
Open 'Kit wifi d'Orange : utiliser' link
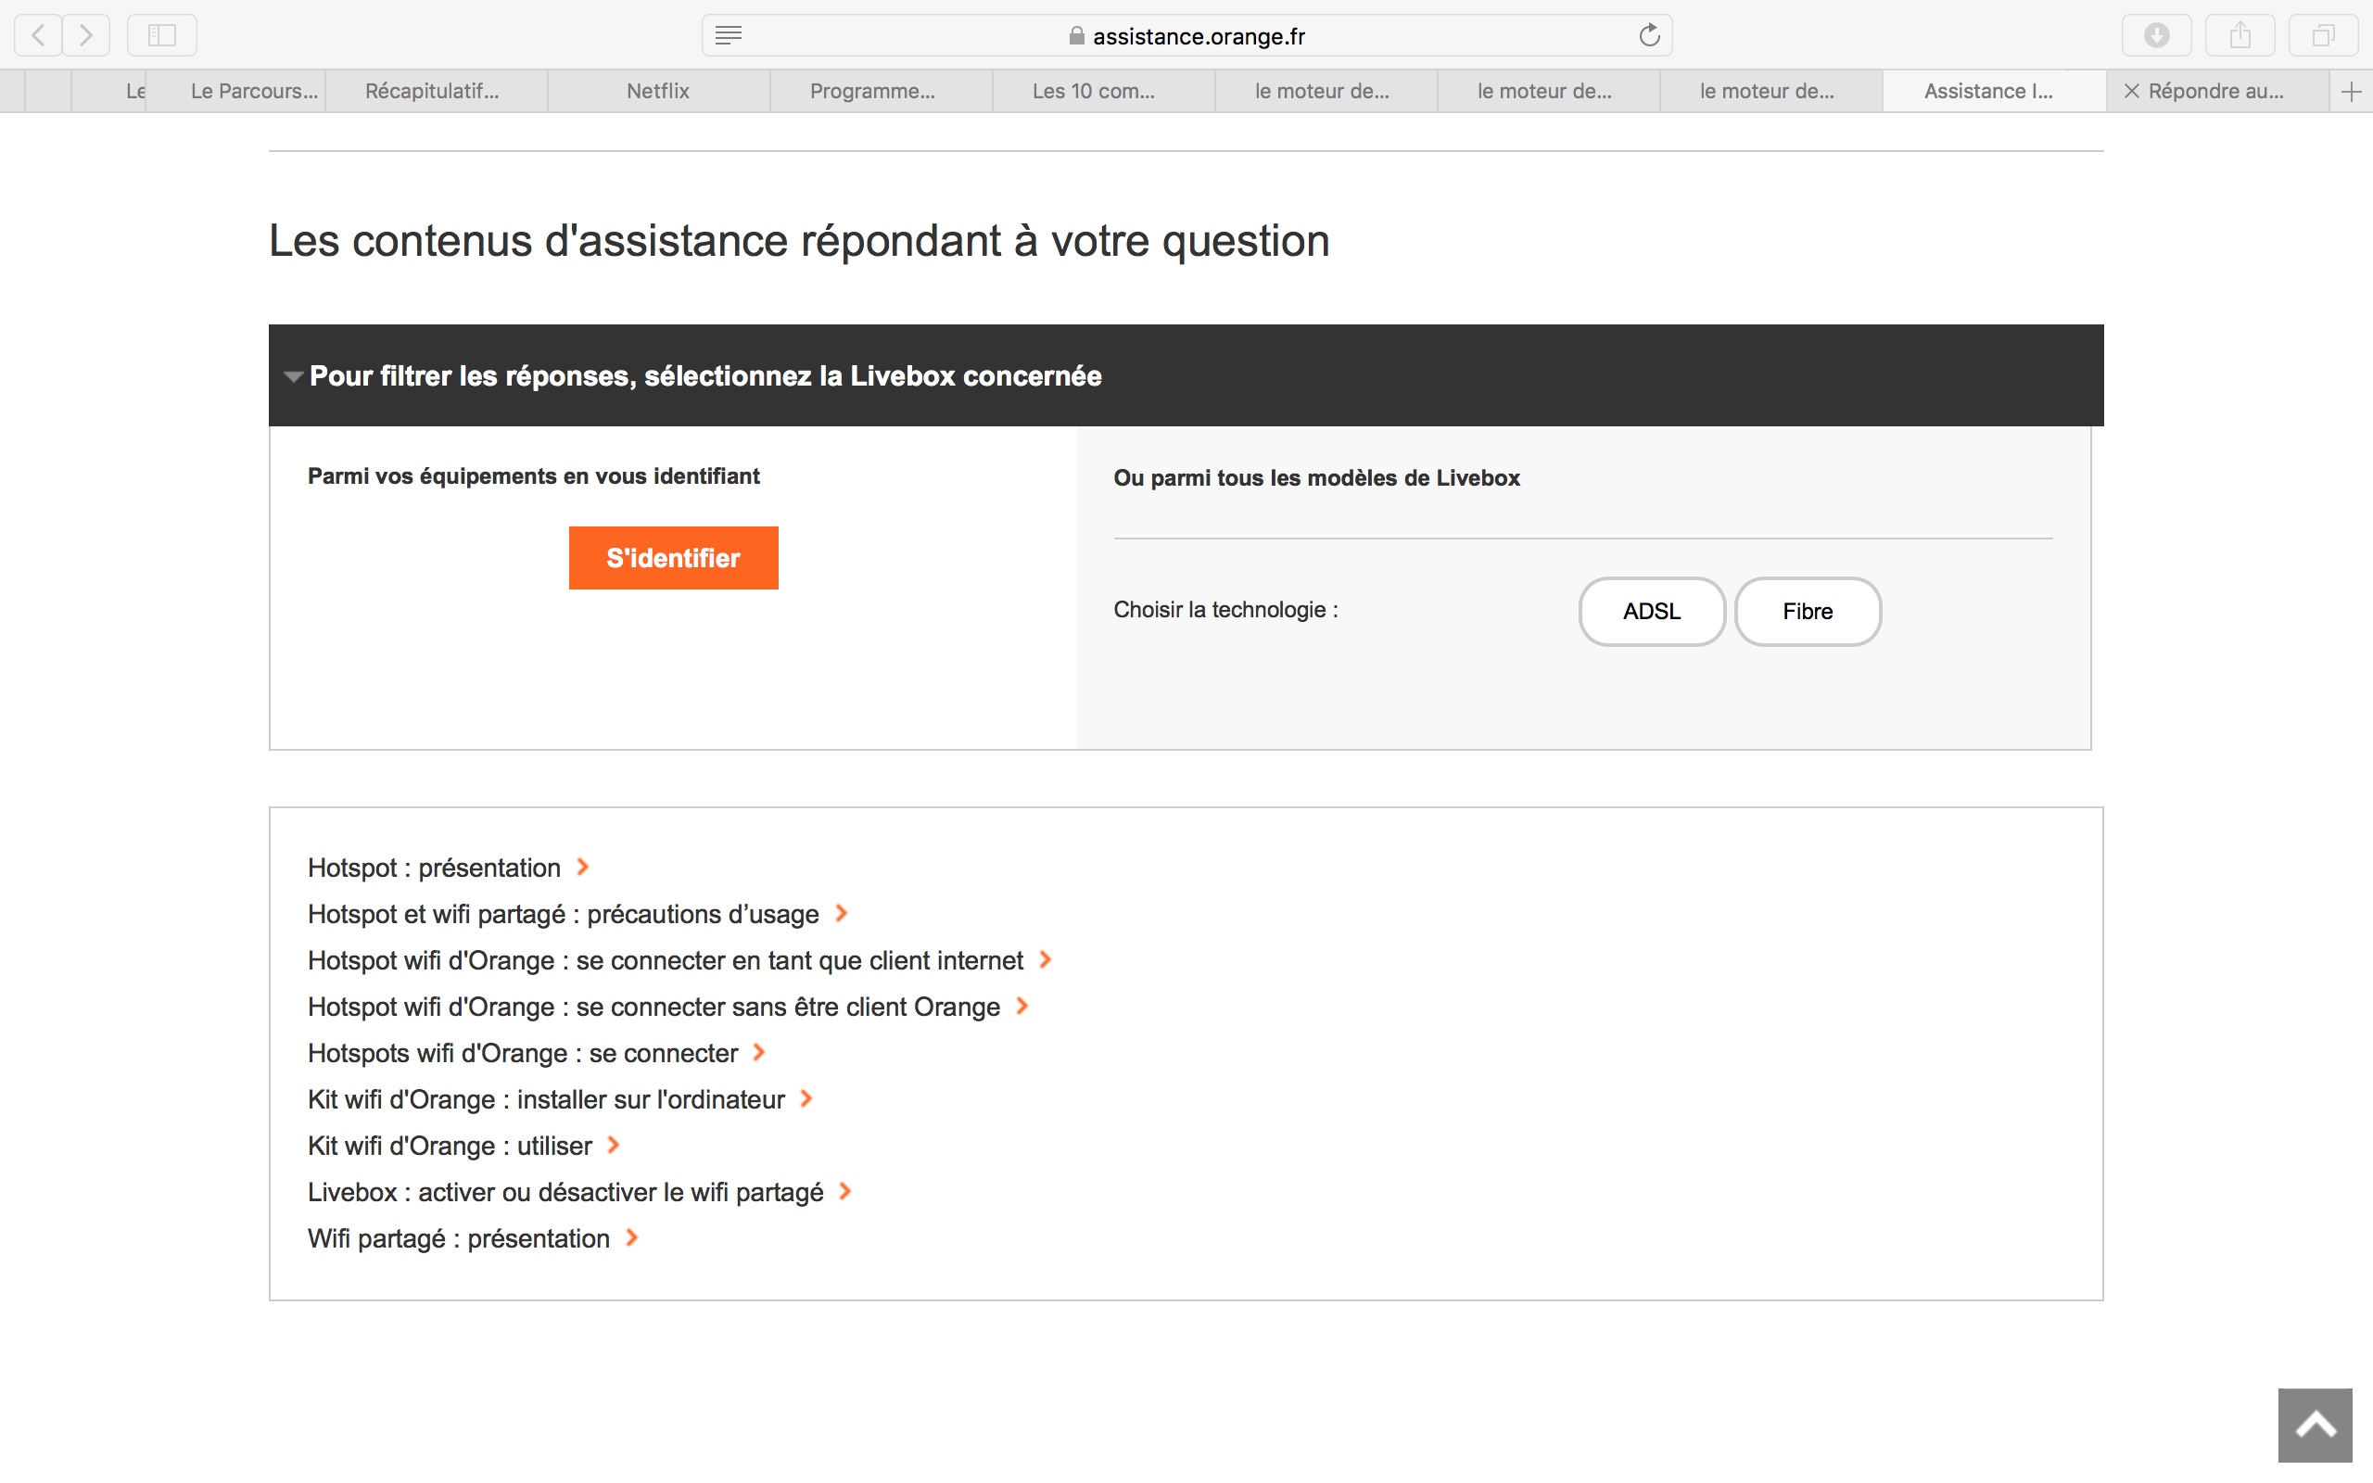pos(450,1146)
